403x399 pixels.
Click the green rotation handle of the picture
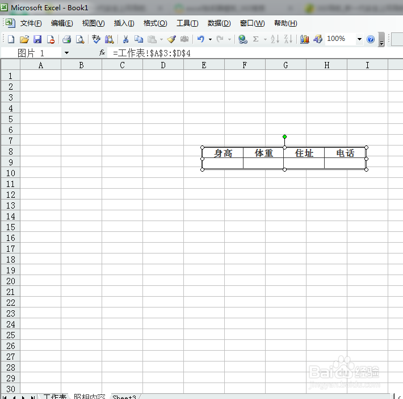click(284, 136)
